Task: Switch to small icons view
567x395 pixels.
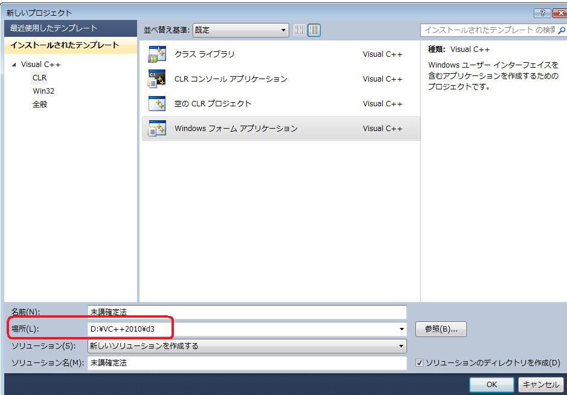Action: pos(299,30)
